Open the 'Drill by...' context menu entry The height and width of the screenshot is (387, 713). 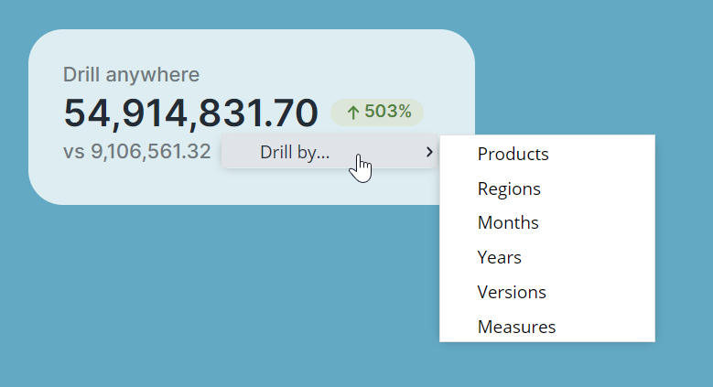coord(295,153)
